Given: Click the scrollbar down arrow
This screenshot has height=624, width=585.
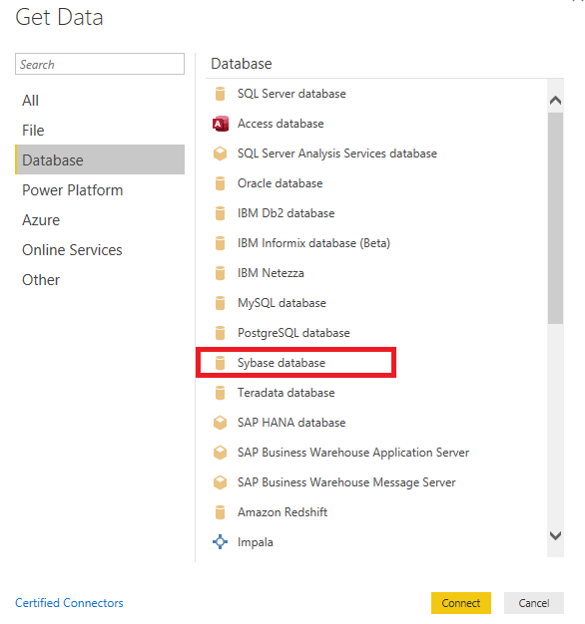Looking at the screenshot, I should [555, 535].
